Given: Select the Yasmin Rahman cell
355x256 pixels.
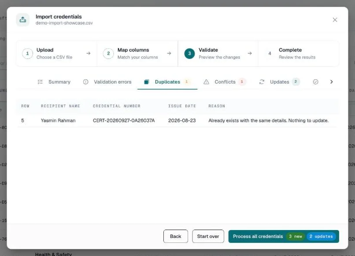Looking at the screenshot, I should [x=58, y=121].
